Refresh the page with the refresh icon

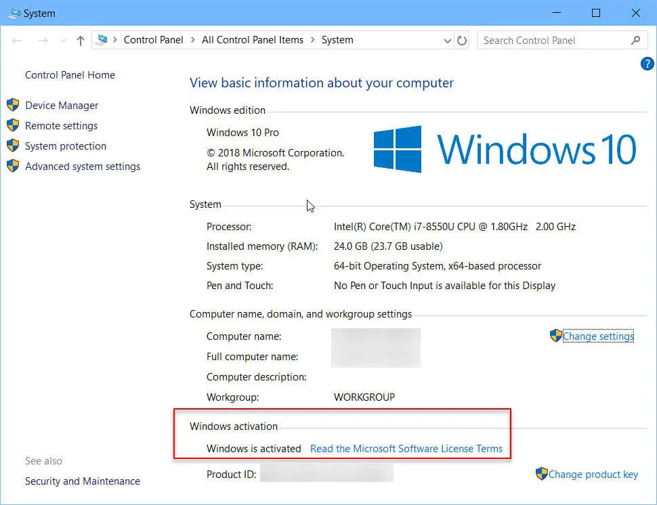pos(462,40)
